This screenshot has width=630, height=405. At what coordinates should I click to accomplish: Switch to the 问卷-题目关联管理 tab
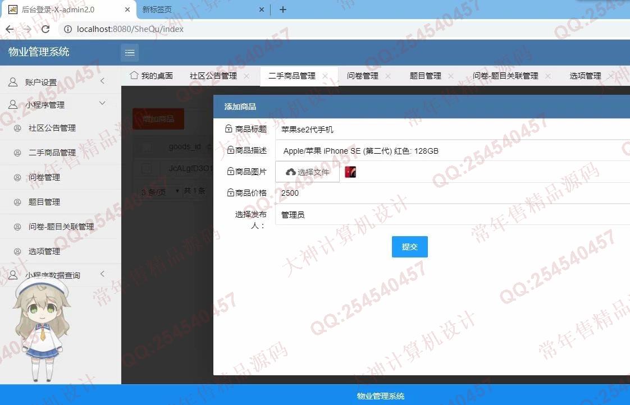click(x=505, y=76)
